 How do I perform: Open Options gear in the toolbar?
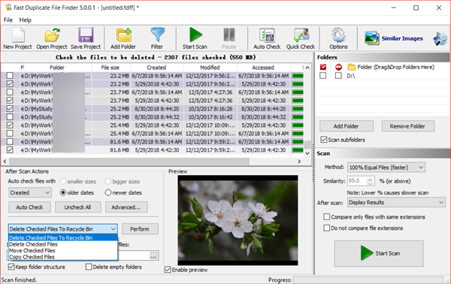pos(338,38)
